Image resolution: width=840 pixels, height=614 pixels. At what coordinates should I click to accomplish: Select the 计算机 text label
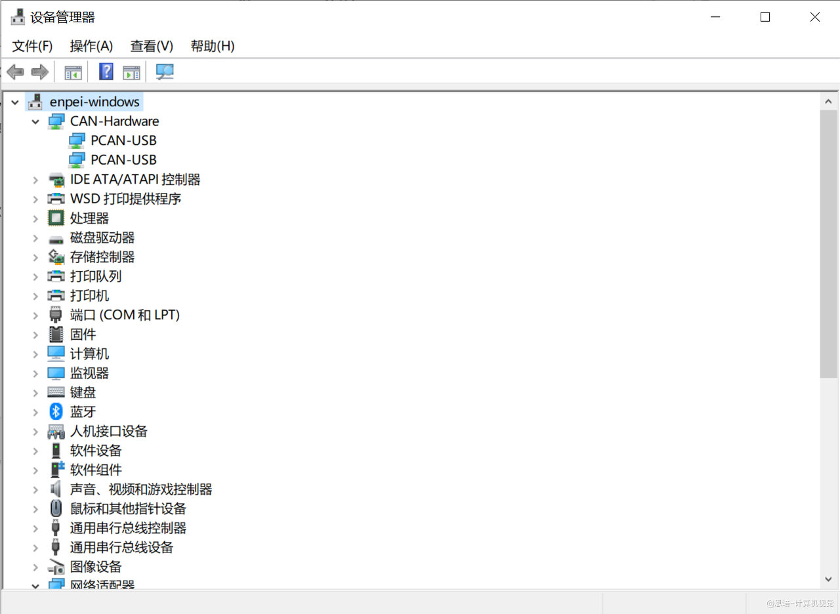click(x=89, y=354)
